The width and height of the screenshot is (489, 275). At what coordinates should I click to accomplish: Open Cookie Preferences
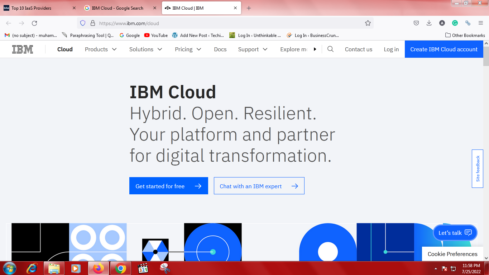tap(452, 254)
